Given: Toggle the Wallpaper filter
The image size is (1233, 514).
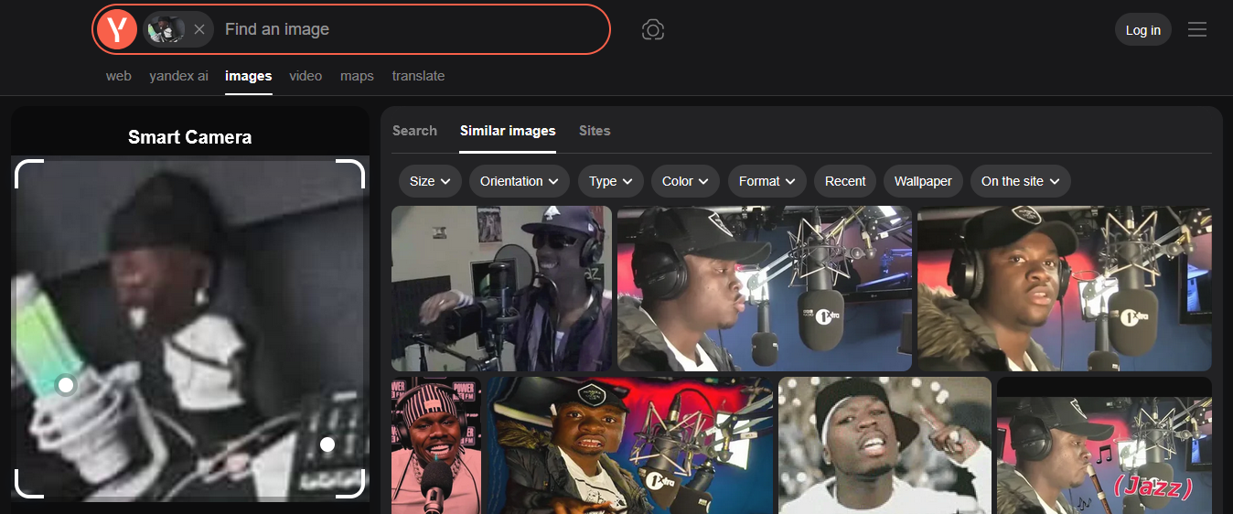Looking at the screenshot, I should (x=923, y=181).
